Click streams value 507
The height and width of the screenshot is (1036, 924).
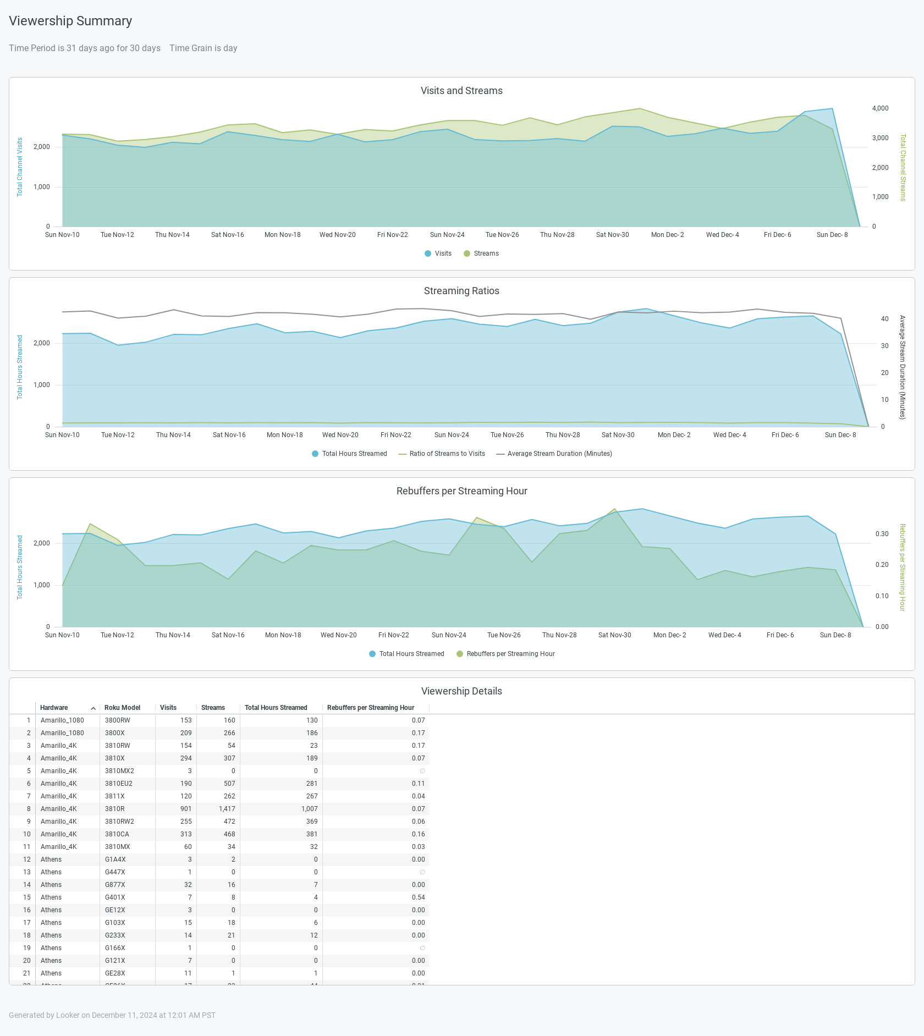229,784
